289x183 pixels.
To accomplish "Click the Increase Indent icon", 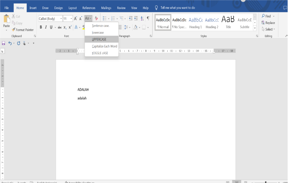I will coord(136,18).
